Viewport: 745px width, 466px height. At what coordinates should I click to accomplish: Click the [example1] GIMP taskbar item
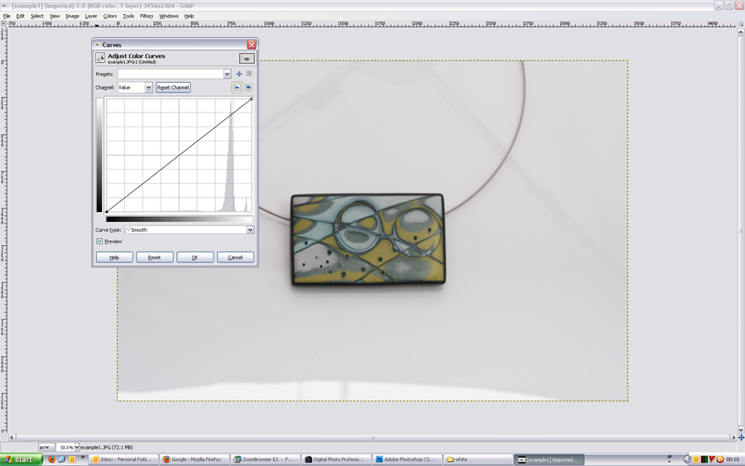pos(549,459)
